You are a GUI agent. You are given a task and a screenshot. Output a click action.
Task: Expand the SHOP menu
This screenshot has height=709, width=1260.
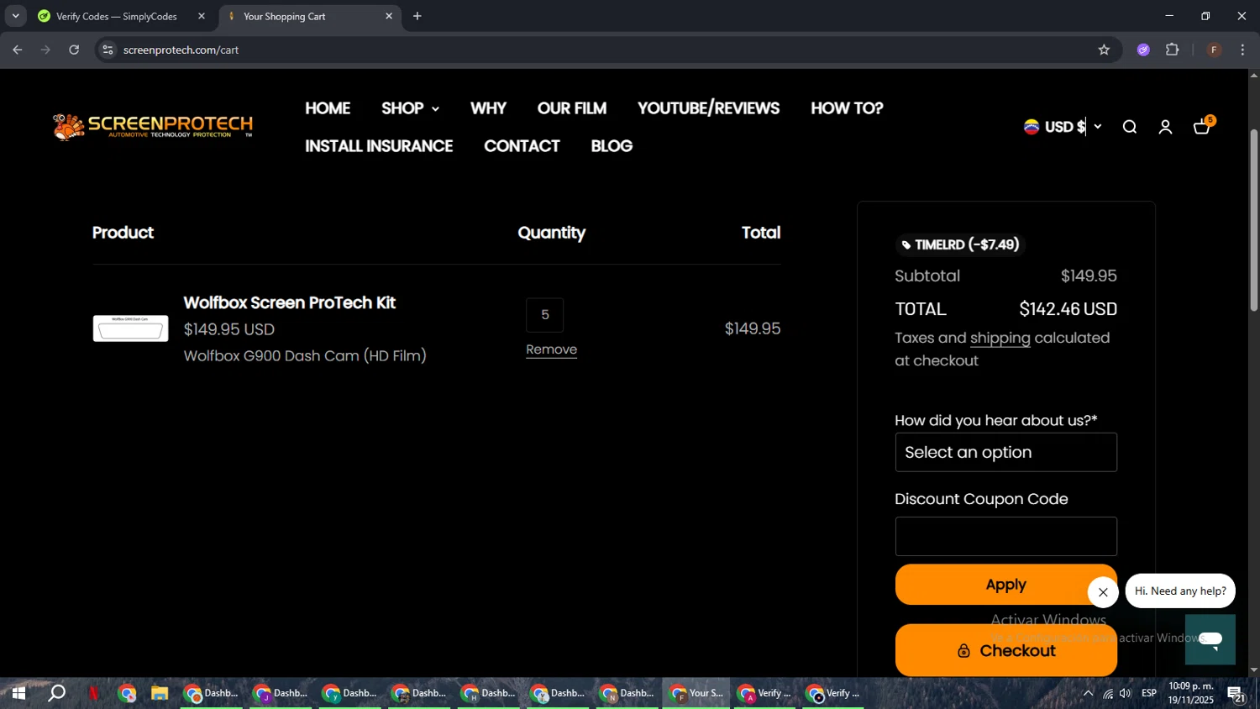pos(410,108)
